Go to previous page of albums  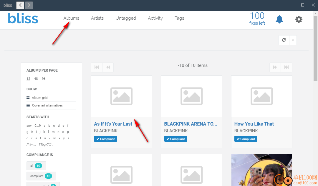pos(108,67)
